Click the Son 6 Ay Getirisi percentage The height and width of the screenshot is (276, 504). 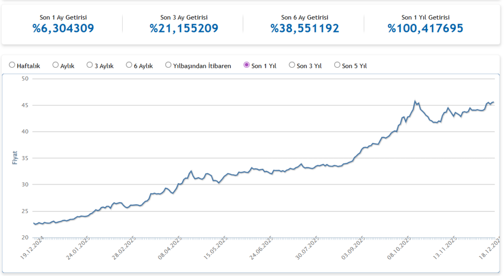click(305, 28)
